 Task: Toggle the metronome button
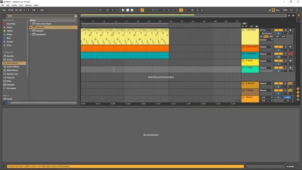(34, 10)
